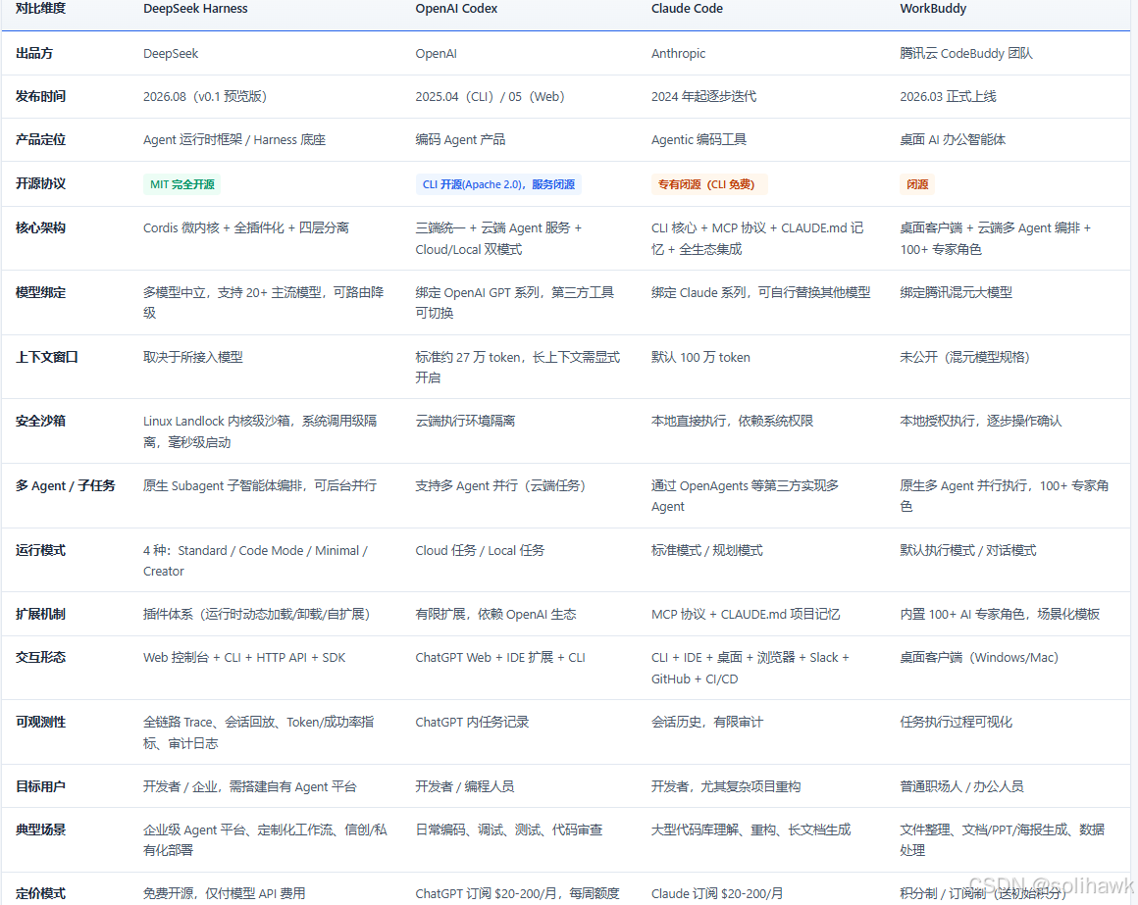Screen dimensions: 1138x905
Task: Click '腾讯云 CodeBuddy 团队' cell
Action: pyautogui.click(x=966, y=54)
